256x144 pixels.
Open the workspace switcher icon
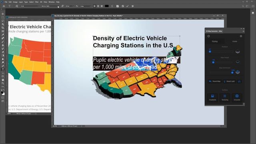[x=247, y=6]
